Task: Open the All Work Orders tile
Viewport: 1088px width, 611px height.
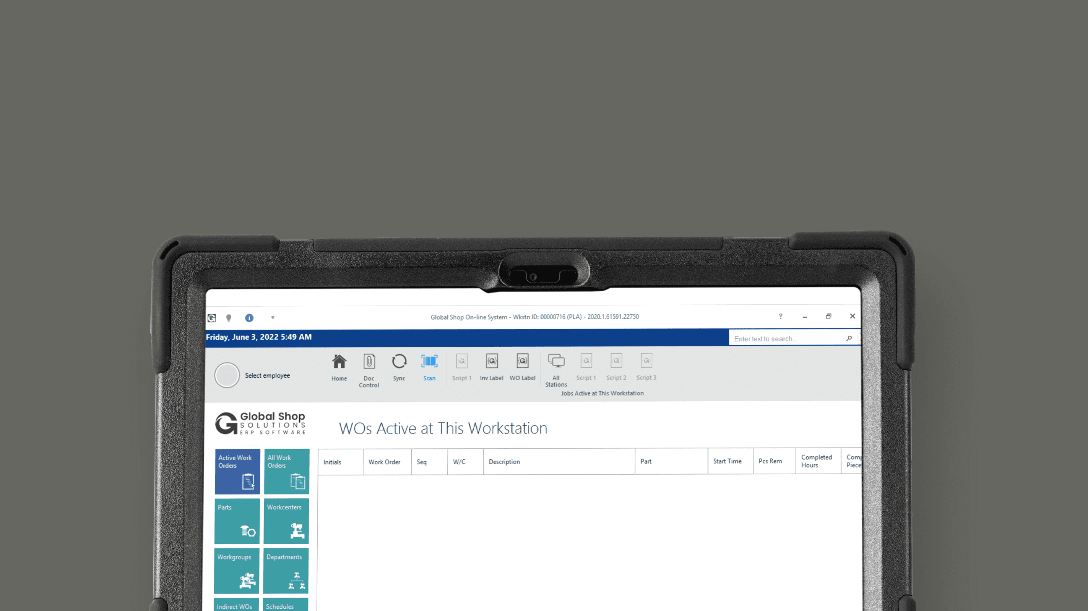Action: click(x=286, y=471)
